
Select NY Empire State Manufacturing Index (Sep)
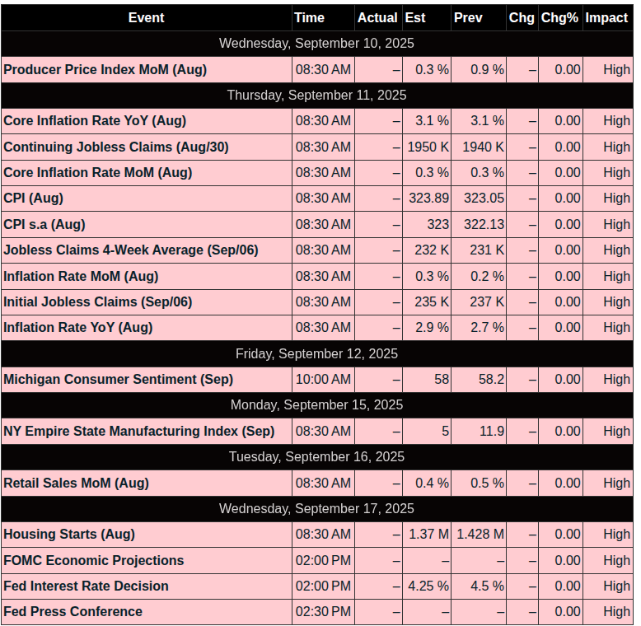click(139, 432)
